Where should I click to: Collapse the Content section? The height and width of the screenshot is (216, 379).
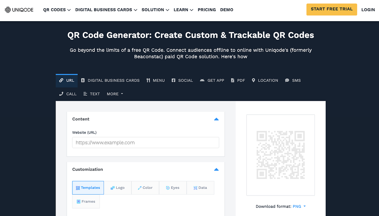coord(216,119)
